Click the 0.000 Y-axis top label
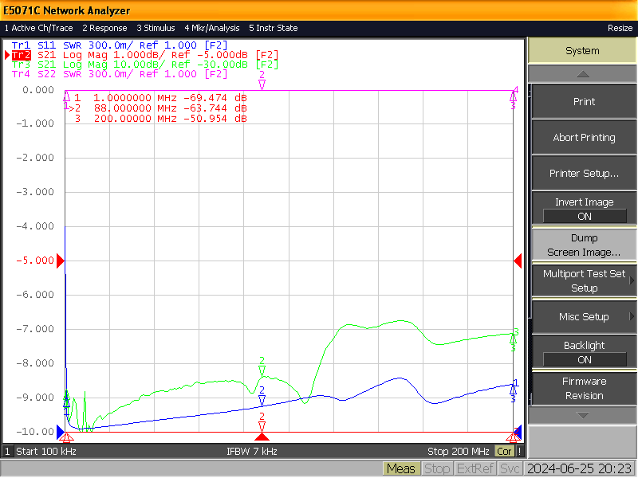The width and height of the screenshot is (638, 478). [38, 90]
